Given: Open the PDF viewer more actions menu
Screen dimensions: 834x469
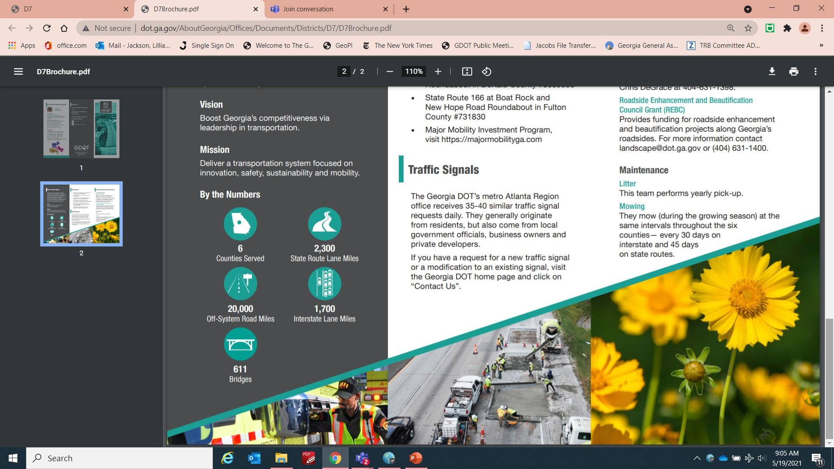Looking at the screenshot, I should pyautogui.click(x=815, y=72).
